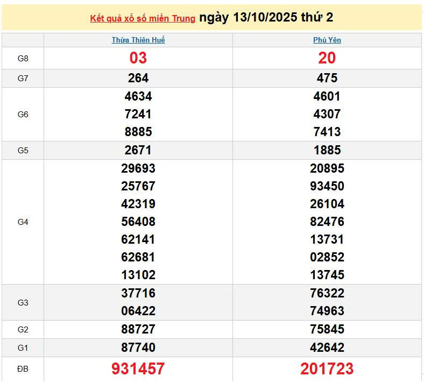Click the G6 row label
The image size is (424, 383).
click(x=23, y=114)
